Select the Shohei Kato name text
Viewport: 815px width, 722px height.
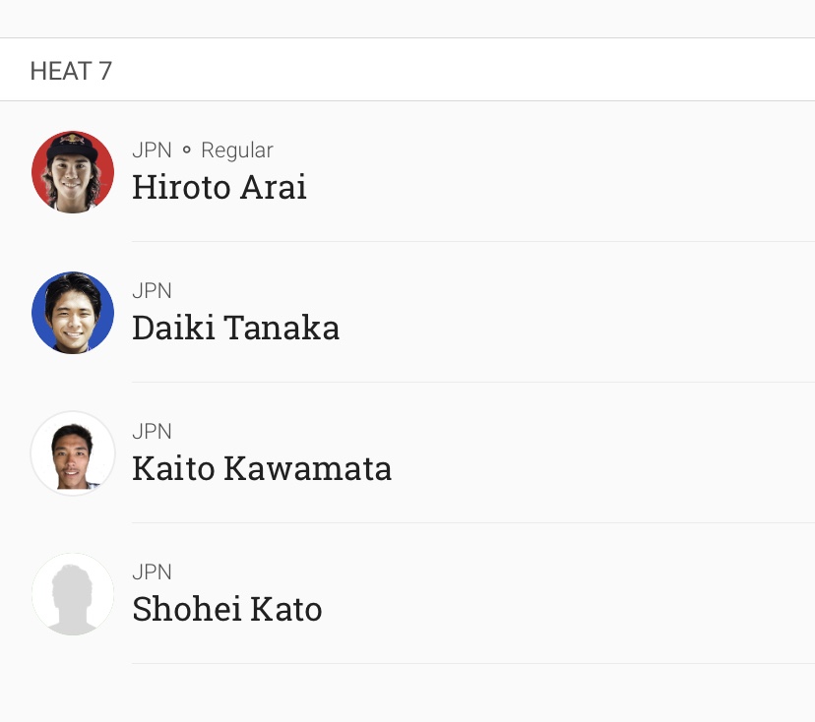point(226,609)
